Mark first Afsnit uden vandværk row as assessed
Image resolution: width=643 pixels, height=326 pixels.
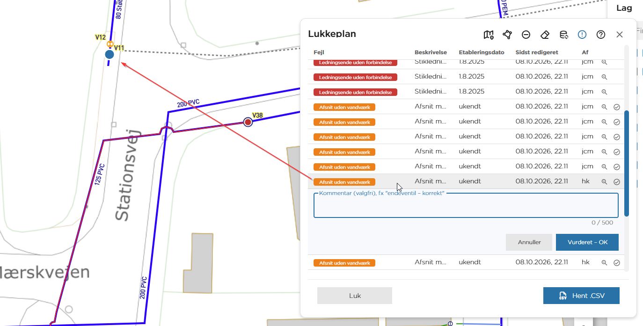(x=617, y=107)
